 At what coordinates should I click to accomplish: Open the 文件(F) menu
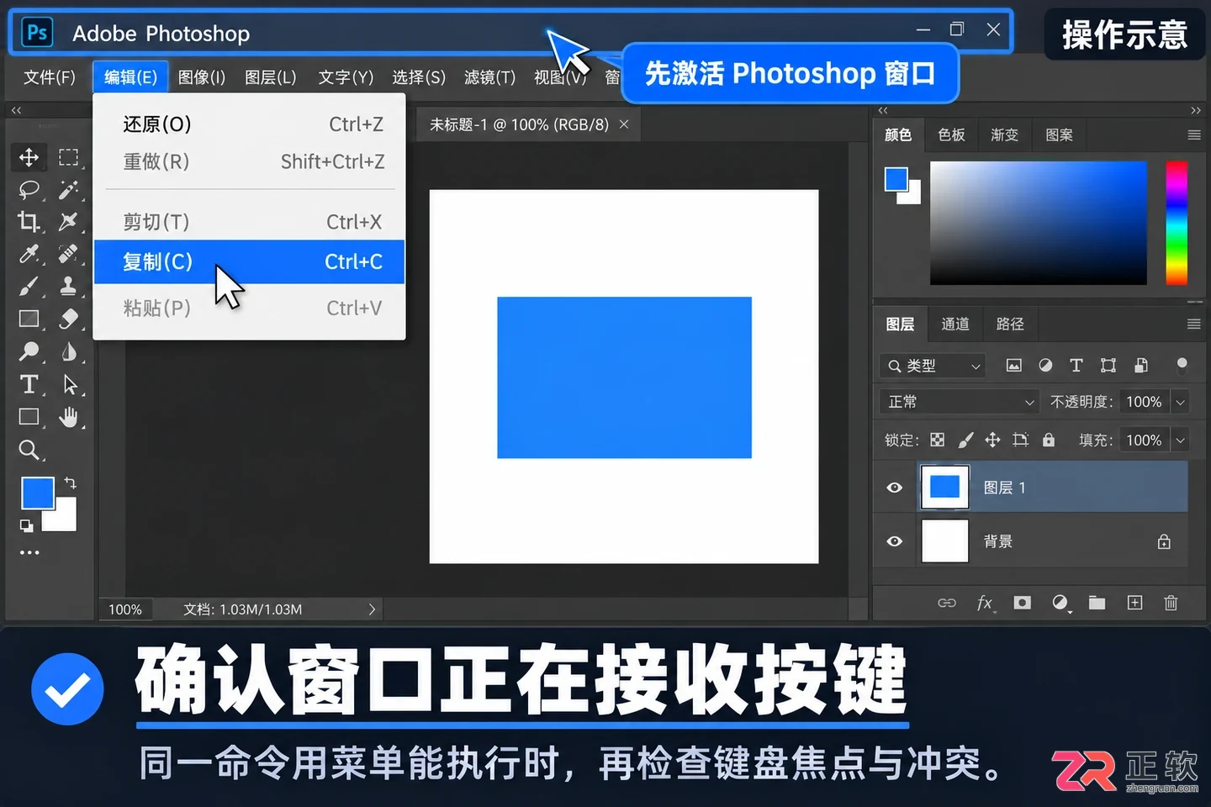(50, 77)
